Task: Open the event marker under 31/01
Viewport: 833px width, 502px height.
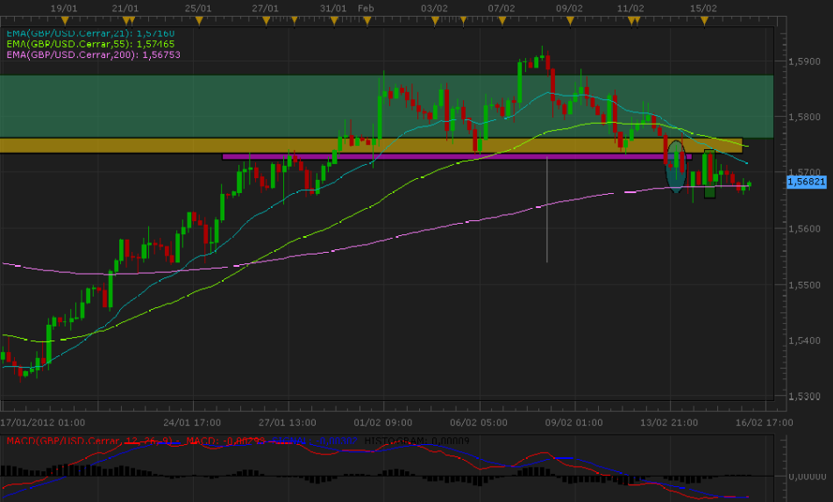Action: point(333,18)
